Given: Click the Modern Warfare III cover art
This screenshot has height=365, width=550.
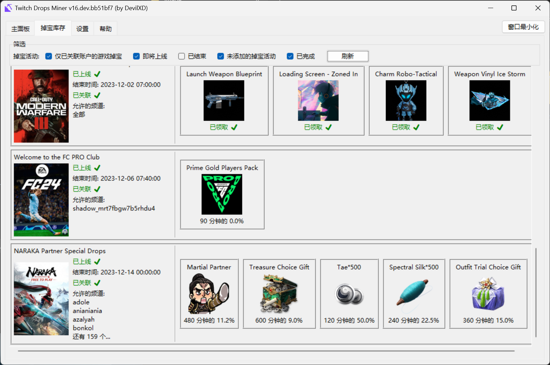Looking at the screenshot, I should click(x=41, y=106).
